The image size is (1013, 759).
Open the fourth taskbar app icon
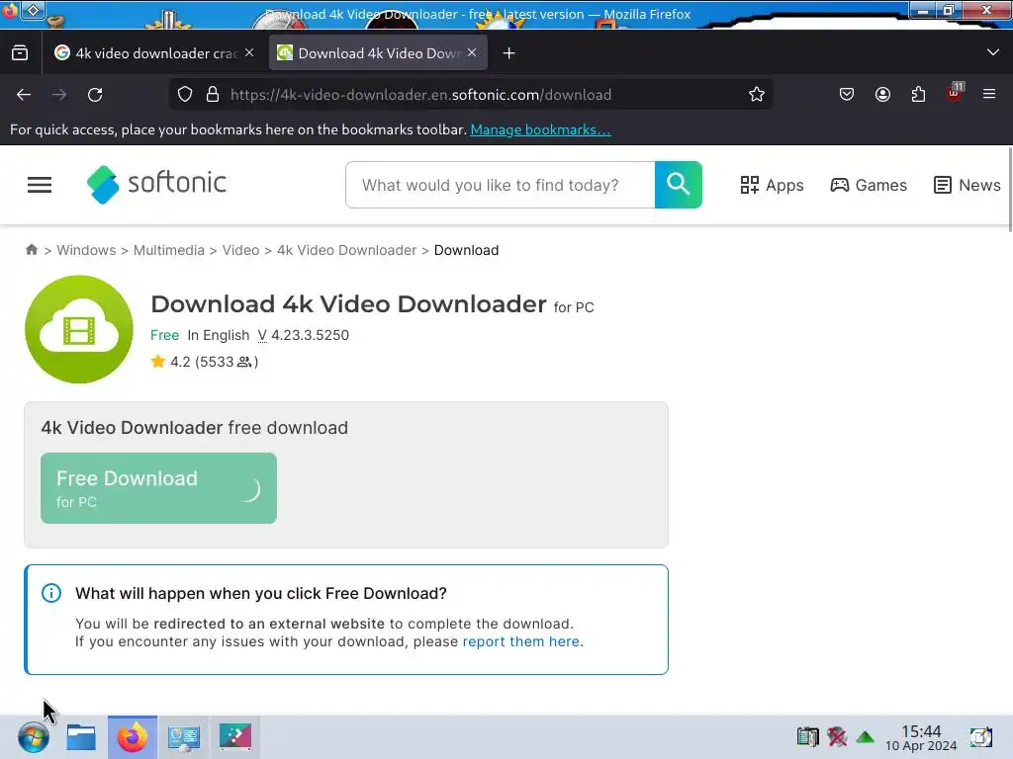pos(235,737)
